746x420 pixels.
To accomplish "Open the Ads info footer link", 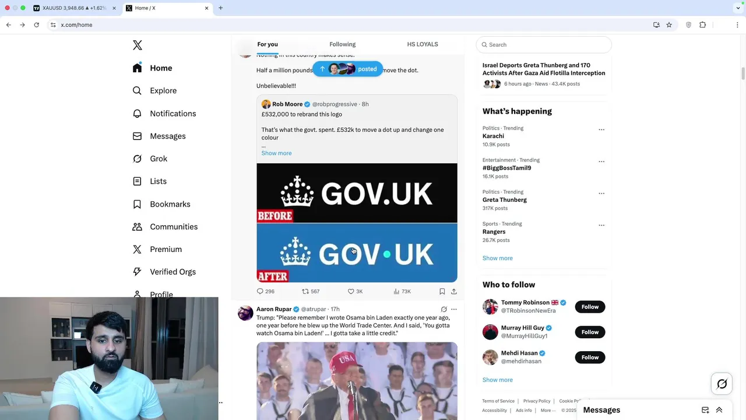I will pos(523,411).
